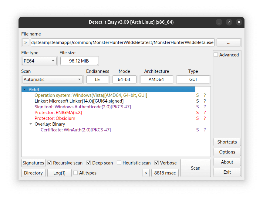The width and height of the screenshot is (263, 200).
Task: Click the ? button on Certificate WinAuth row
Action: click(x=205, y=130)
